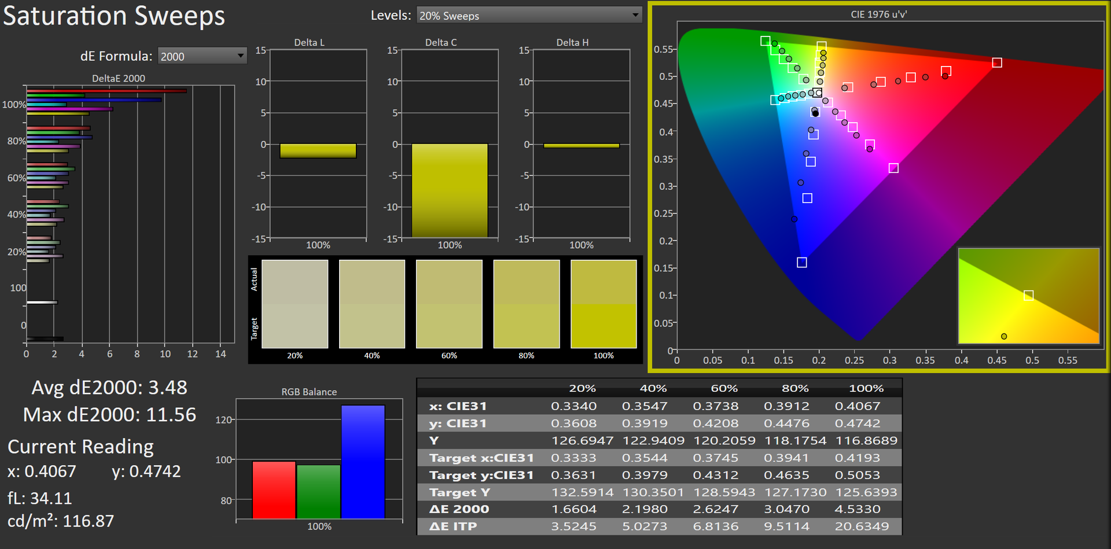Click the 100% blue target square in CIE diagram

(802, 263)
